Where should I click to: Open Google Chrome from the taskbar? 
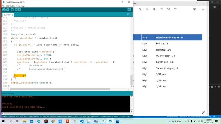point(53,121)
